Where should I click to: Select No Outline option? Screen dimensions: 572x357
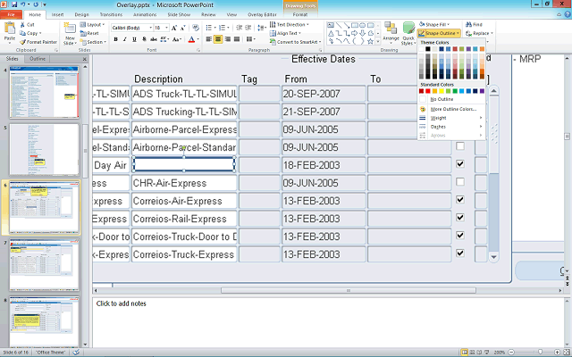click(440, 99)
